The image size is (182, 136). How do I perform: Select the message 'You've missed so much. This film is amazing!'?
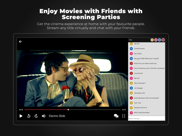pyautogui.click(x=149, y=68)
